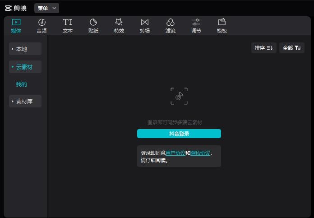Expand the 素材库 section

coord(25,102)
